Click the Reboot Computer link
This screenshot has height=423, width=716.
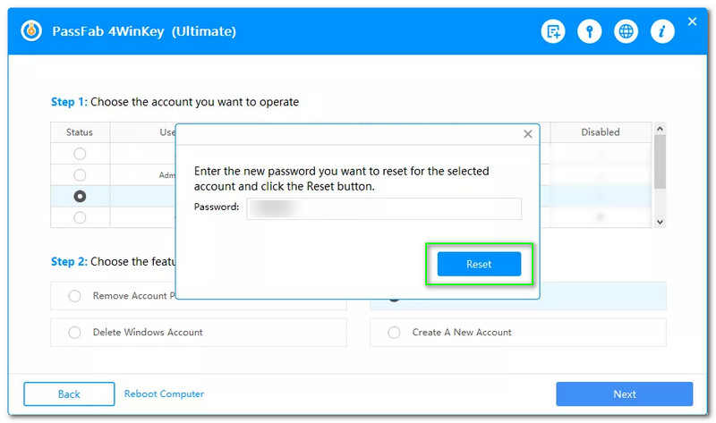point(164,394)
